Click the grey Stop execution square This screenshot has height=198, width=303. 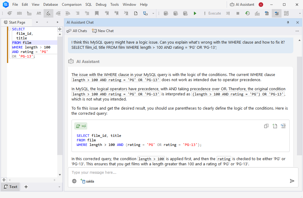pos(238,13)
